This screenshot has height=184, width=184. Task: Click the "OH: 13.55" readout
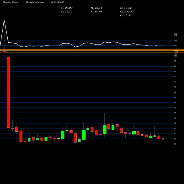click(x=127, y=12)
